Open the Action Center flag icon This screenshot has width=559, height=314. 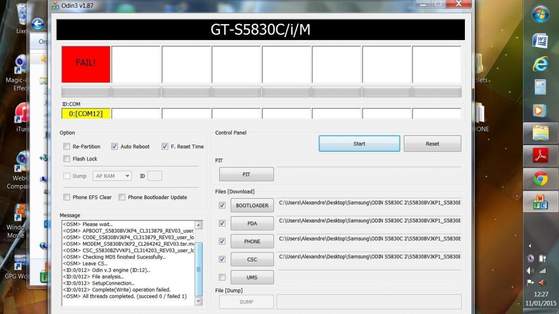pyautogui.click(x=531, y=282)
